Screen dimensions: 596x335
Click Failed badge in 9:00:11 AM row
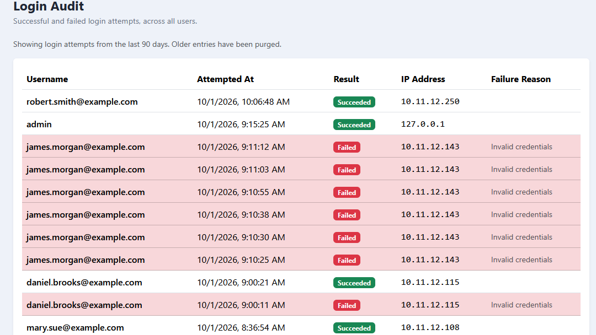tap(347, 305)
